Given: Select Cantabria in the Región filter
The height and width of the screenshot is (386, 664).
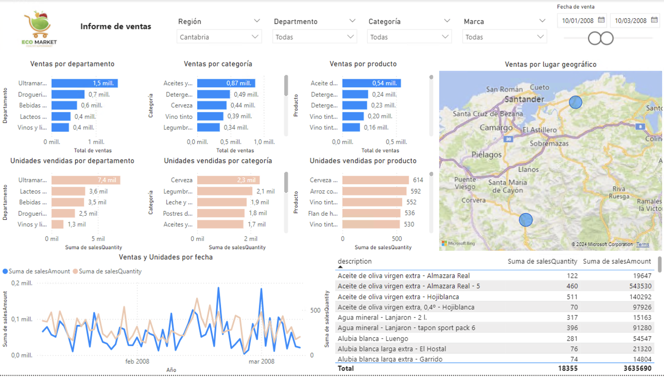Looking at the screenshot, I should coord(219,37).
